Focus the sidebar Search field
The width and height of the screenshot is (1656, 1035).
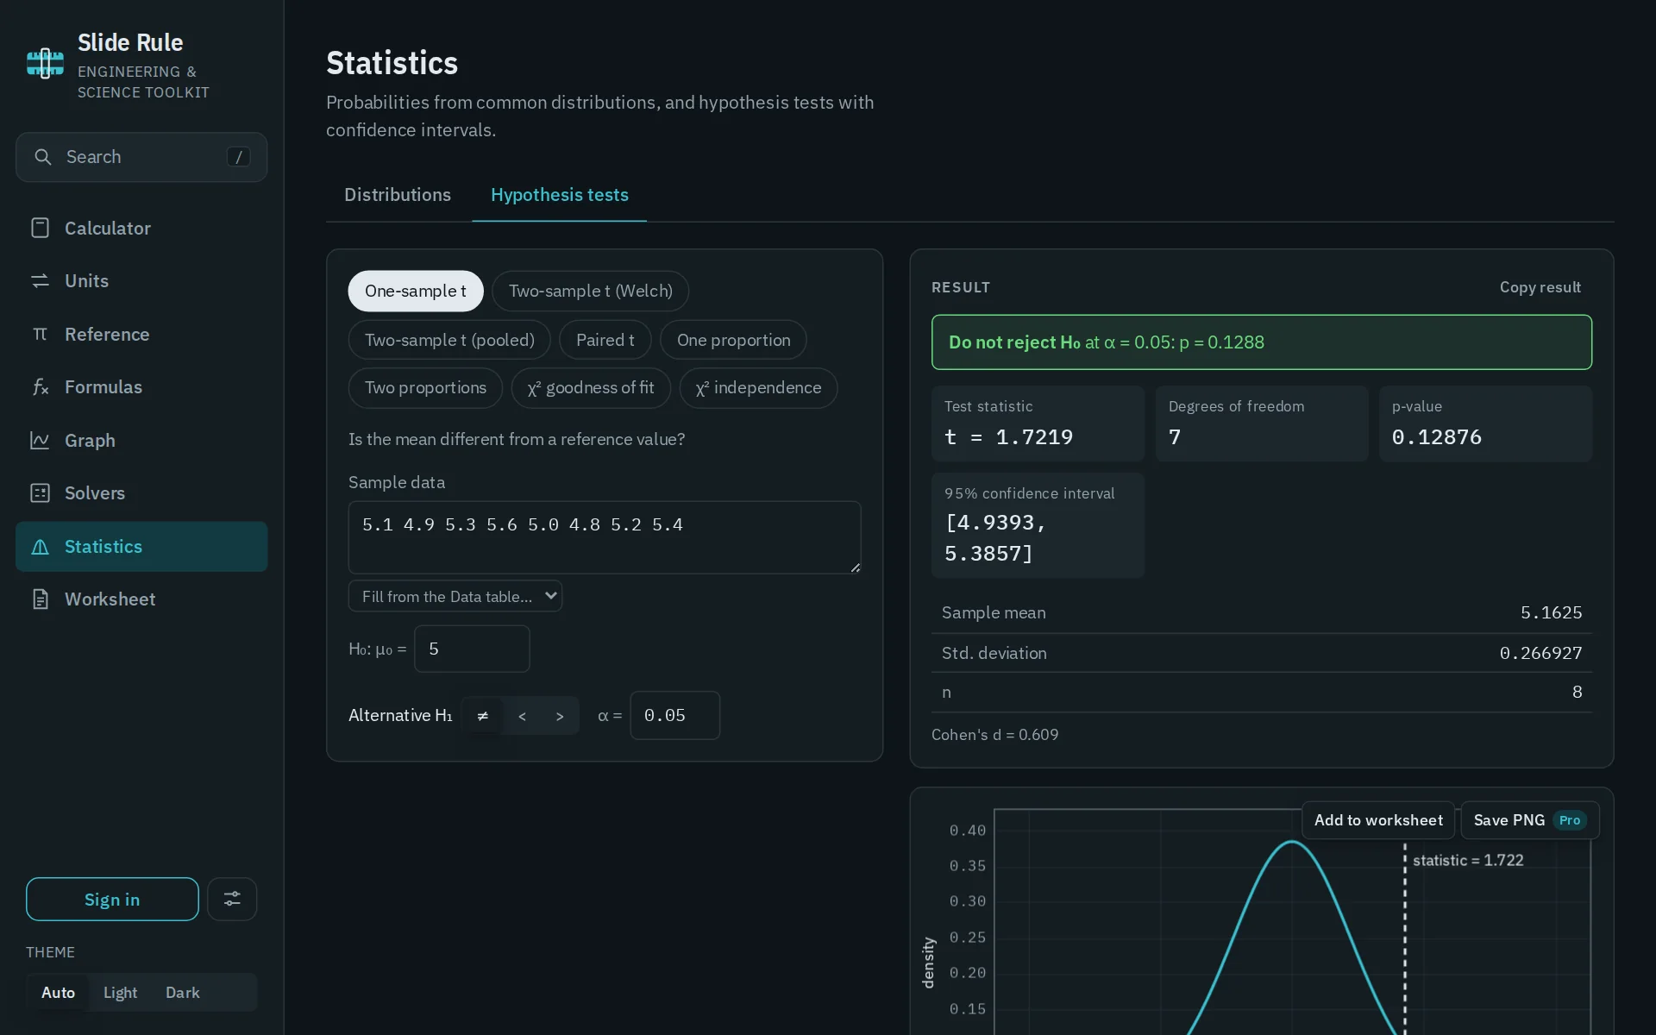pyautogui.click(x=141, y=157)
